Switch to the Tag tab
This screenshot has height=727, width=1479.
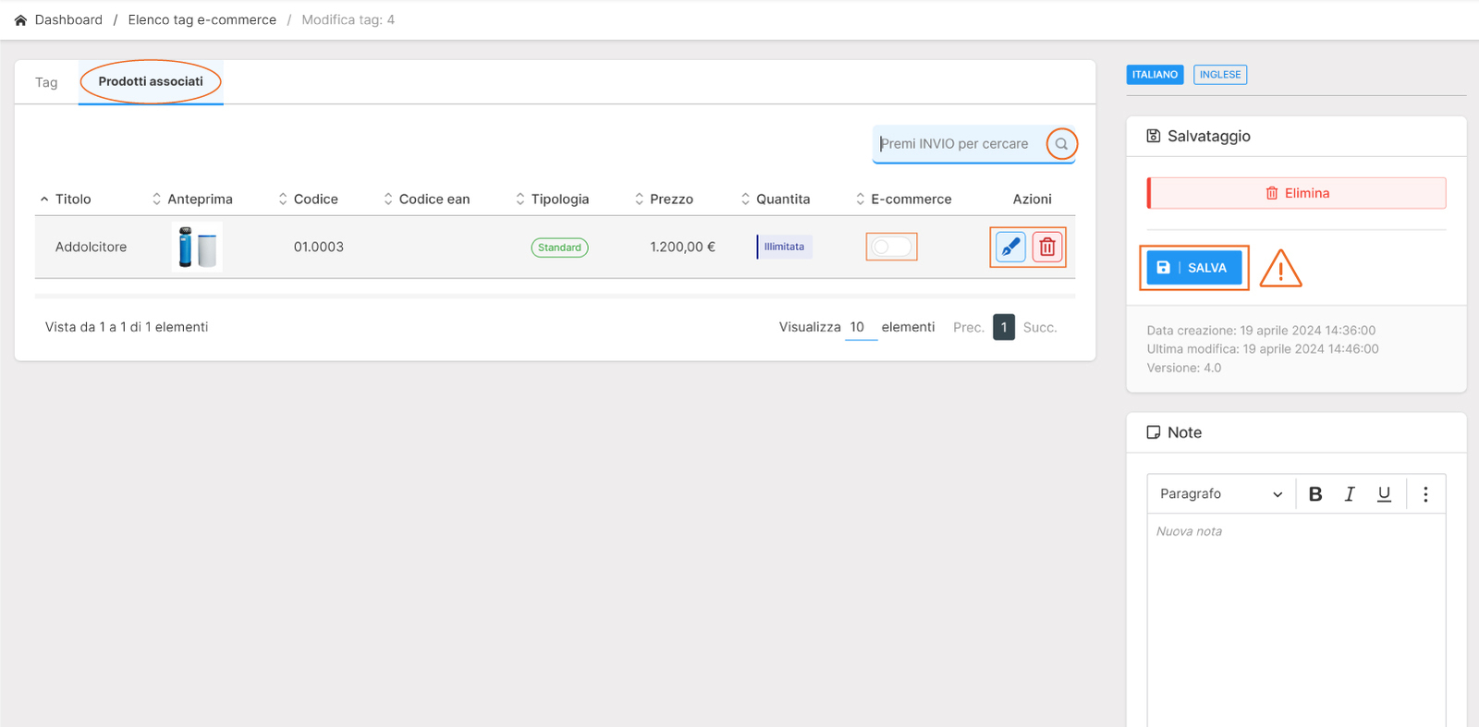coord(46,82)
